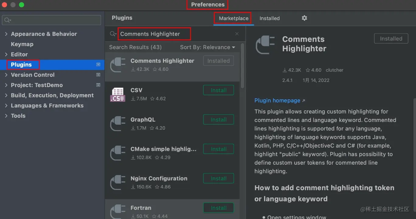The height and width of the screenshot is (219, 416).
Task: Click the Installed button in plugin details
Action: coord(391,39)
